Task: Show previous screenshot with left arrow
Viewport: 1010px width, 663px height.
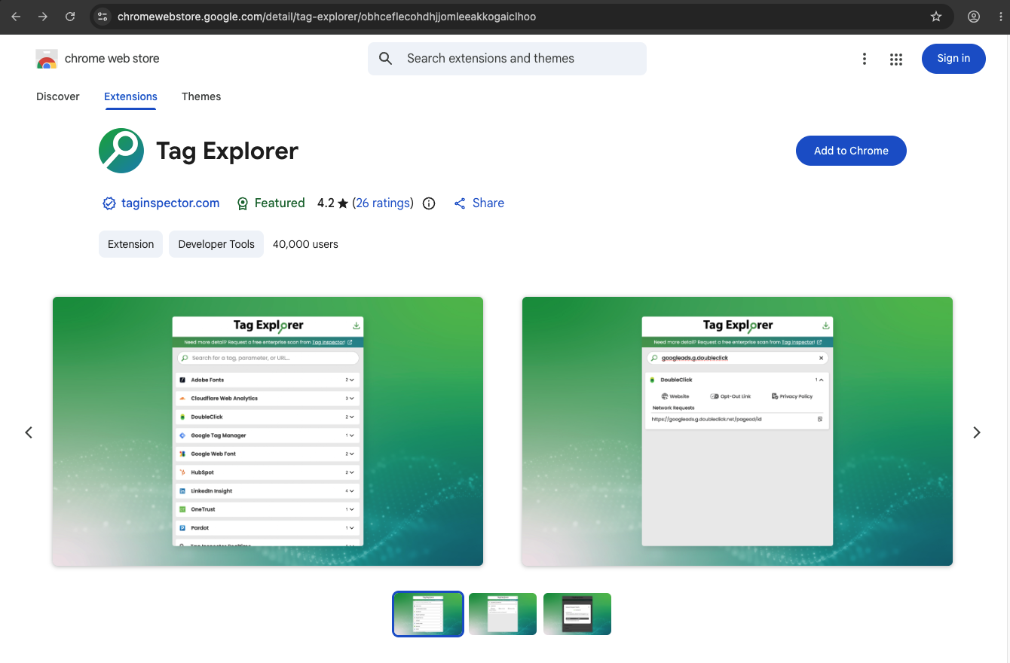Action: (29, 432)
